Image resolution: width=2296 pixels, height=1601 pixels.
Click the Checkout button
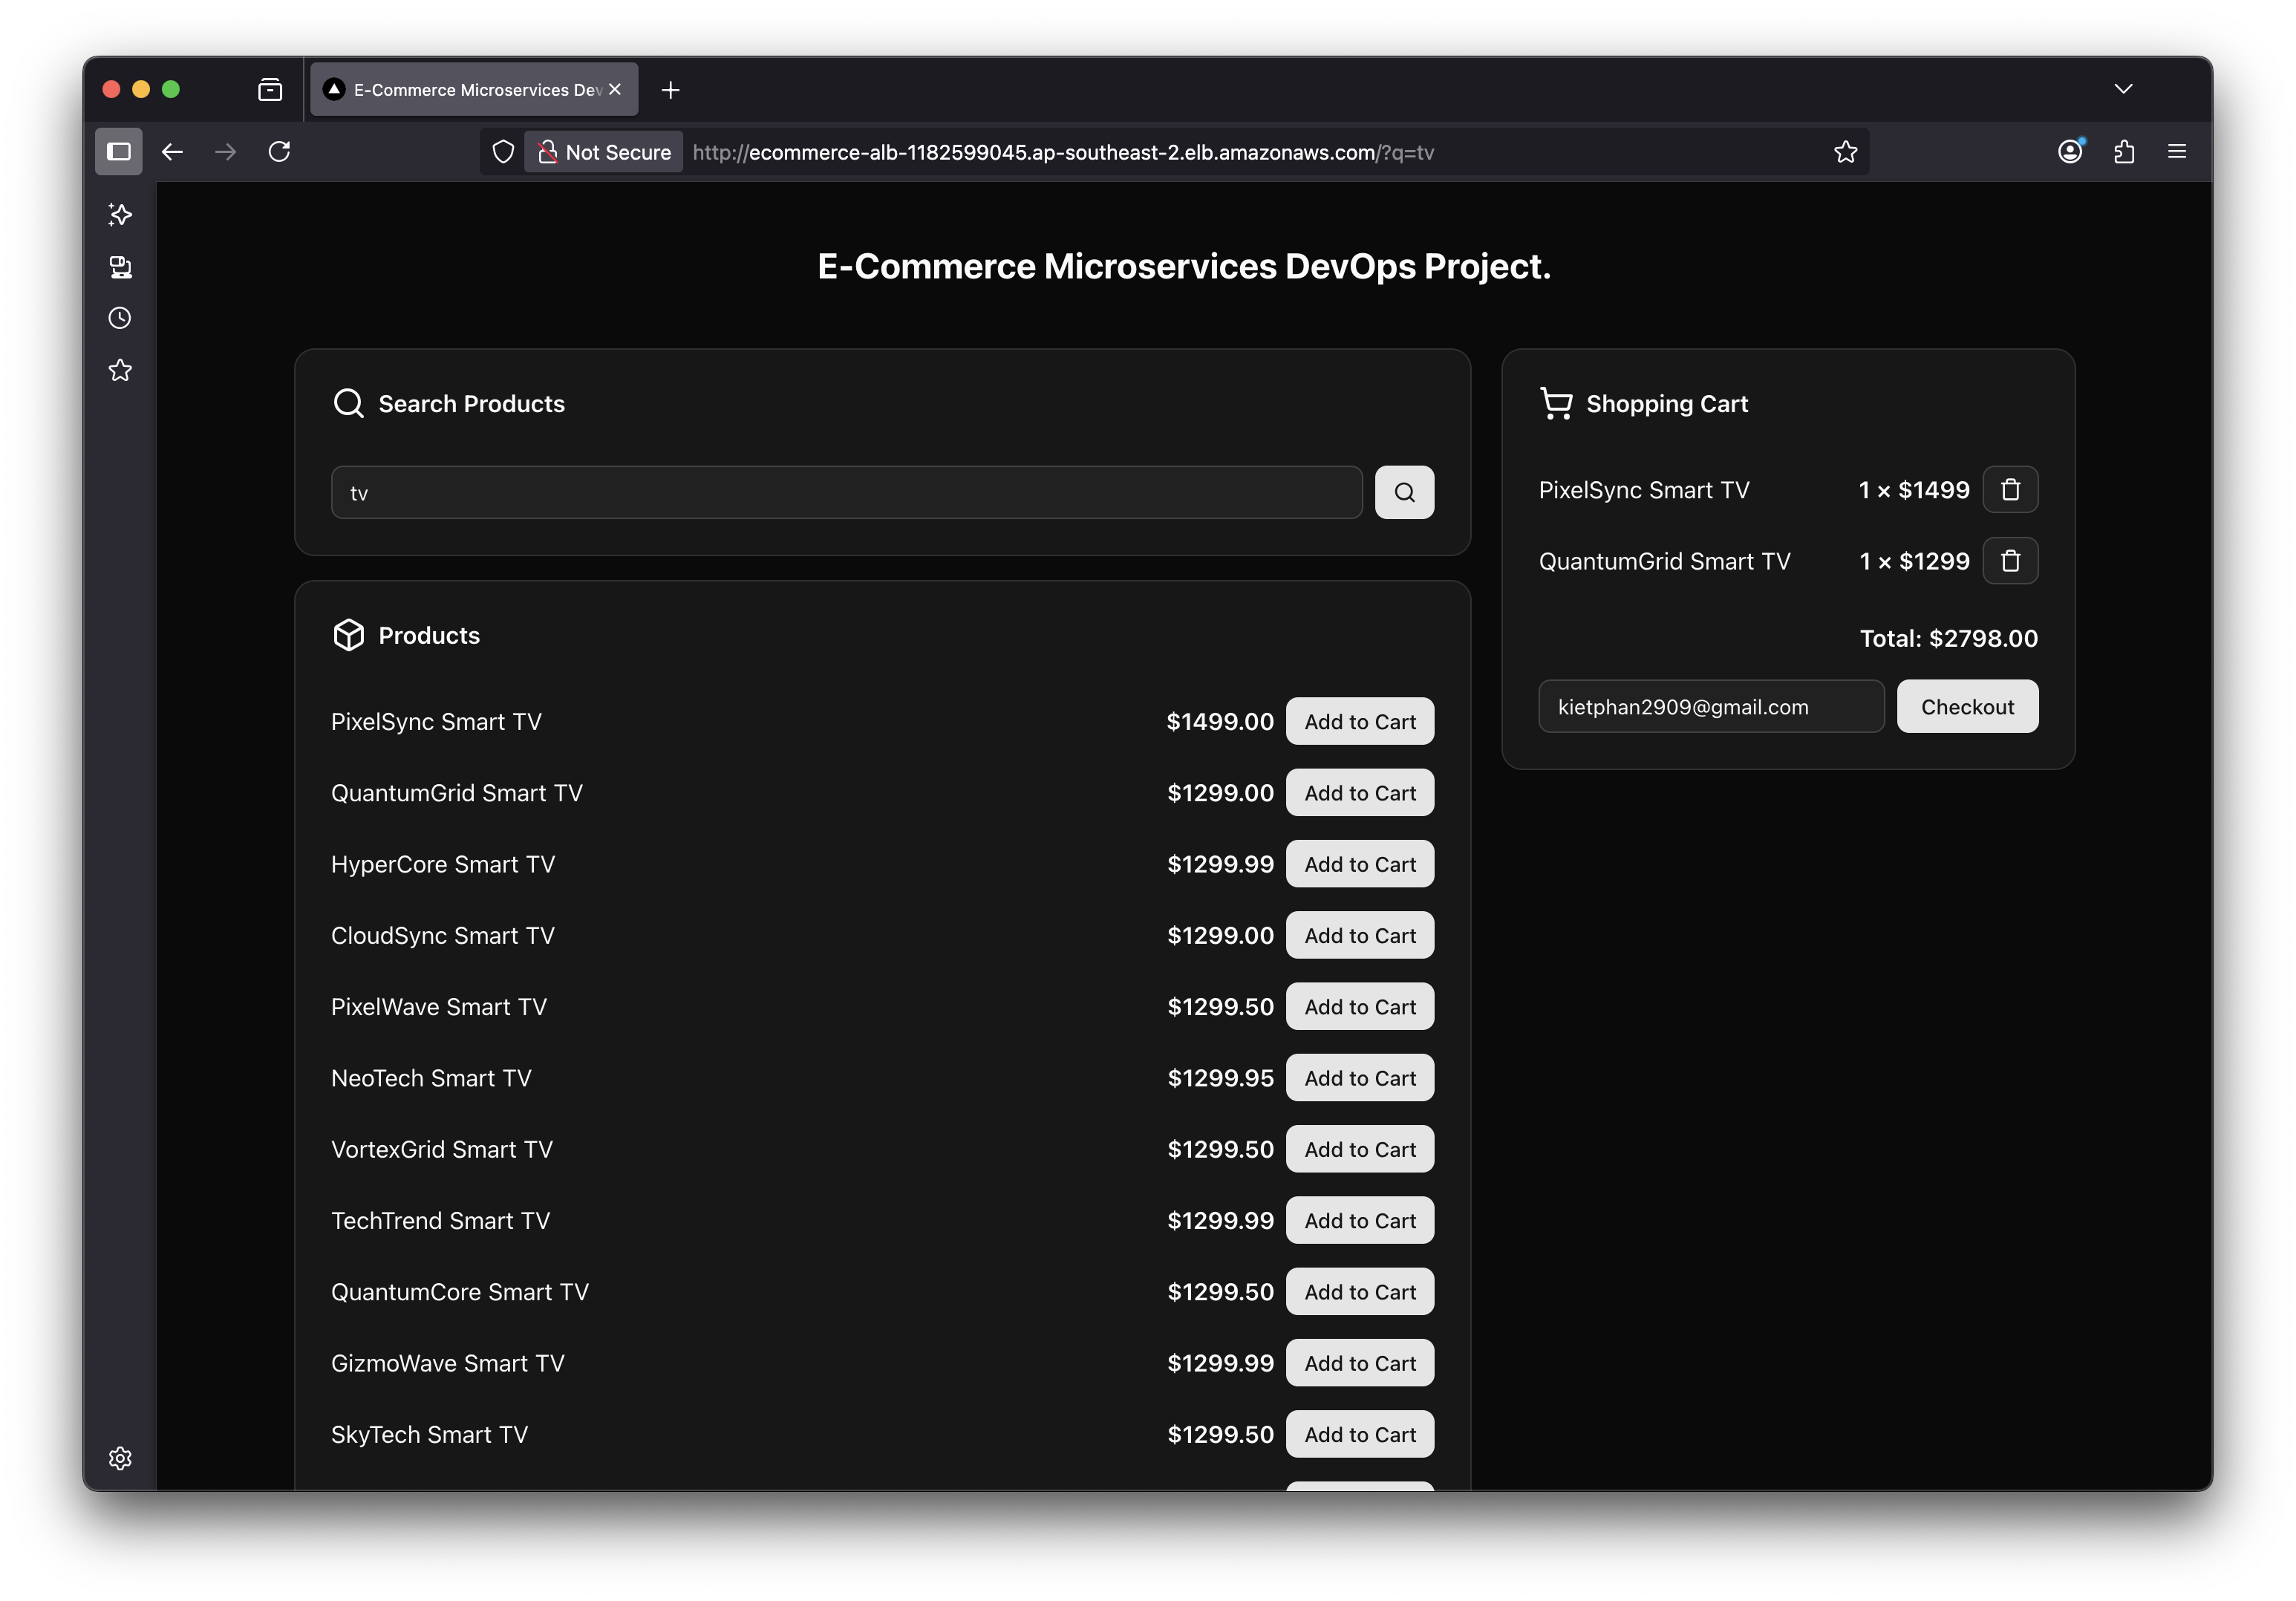[x=1967, y=707]
